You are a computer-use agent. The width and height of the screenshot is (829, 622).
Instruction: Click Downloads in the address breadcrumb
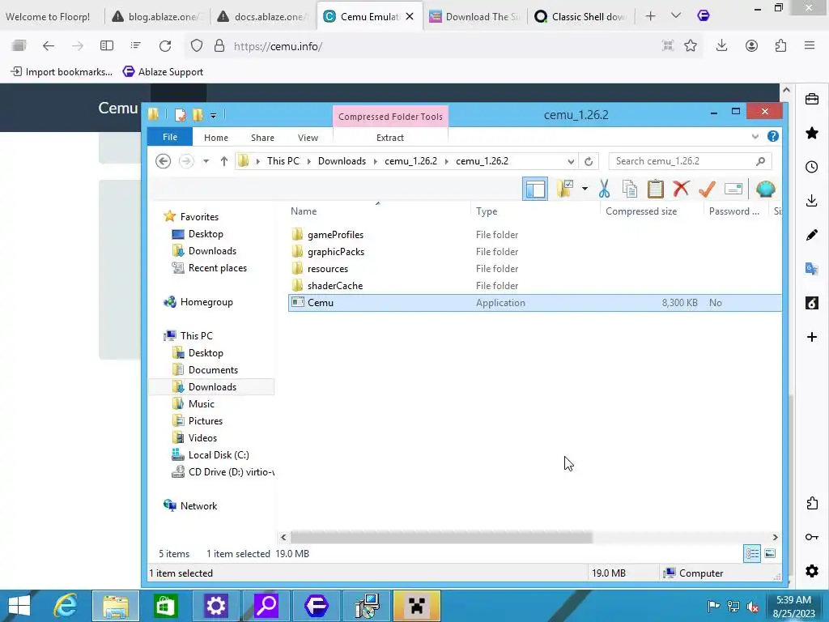click(342, 161)
